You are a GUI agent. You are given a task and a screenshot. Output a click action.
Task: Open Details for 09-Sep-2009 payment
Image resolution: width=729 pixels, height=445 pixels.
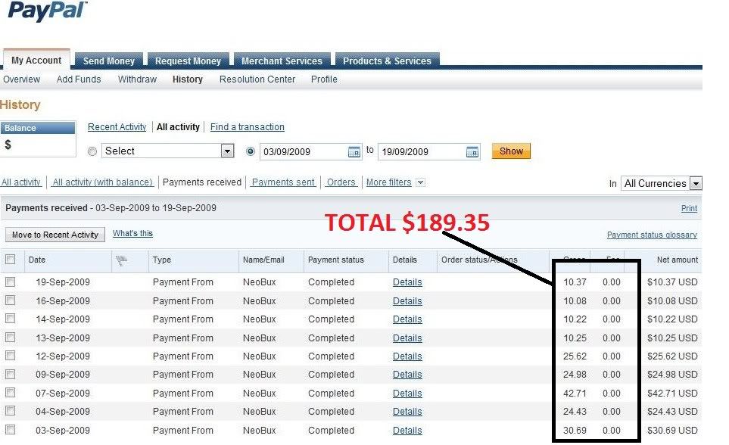[x=407, y=375]
